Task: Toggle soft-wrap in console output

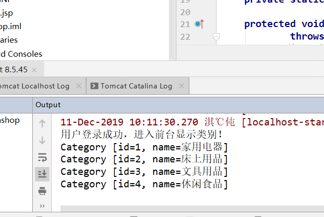Action: click(x=42, y=158)
